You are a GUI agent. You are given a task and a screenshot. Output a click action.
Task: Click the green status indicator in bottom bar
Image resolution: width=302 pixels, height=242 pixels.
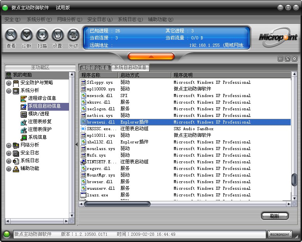(7, 234)
